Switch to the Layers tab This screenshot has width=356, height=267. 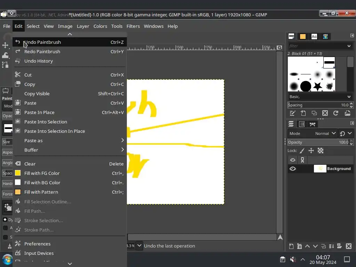point(291,124)
